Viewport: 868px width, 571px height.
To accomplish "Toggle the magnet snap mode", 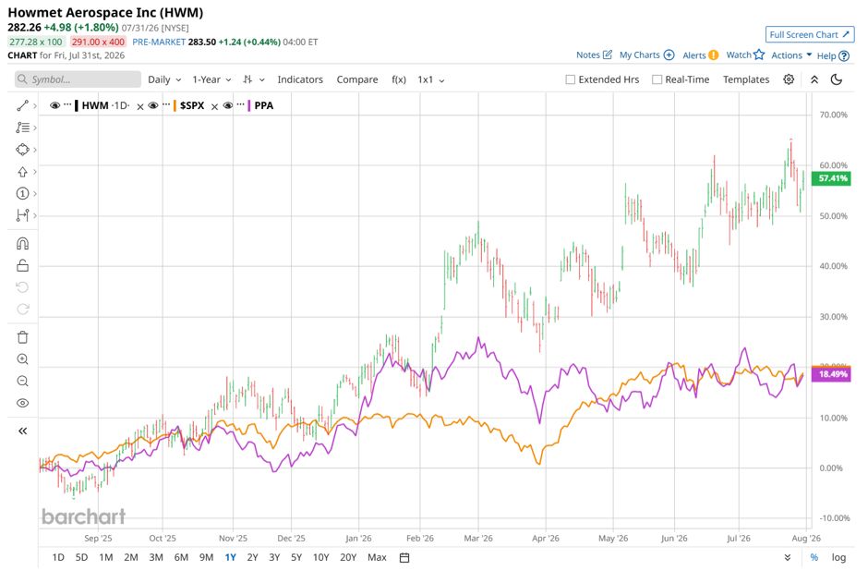I will tap(23, 244).
